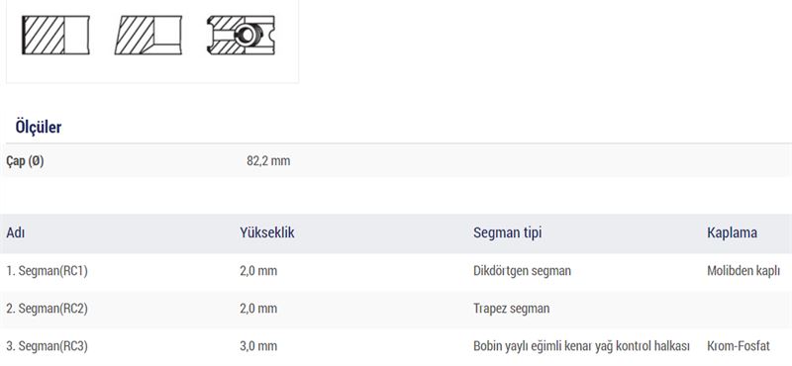Click the Kaplama column header
This screenshot has height=366, width=792.
pos(732,232)
